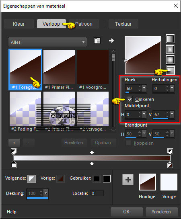Image resolution: width=181 pixels, height=219 pixels.
Task: Click the Annuleren button
Action: pyautogui.click(x=161, y=212)
